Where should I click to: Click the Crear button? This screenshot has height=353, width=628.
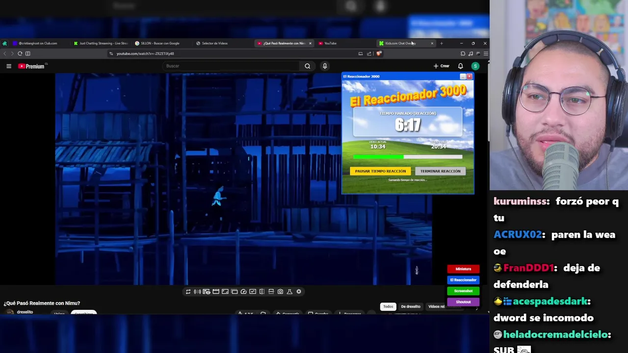442,66
